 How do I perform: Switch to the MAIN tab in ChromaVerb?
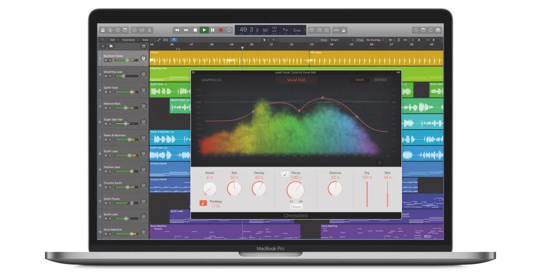coord(360,80)
